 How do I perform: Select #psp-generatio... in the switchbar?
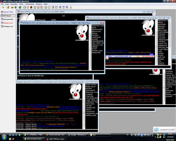pos(8,19)
